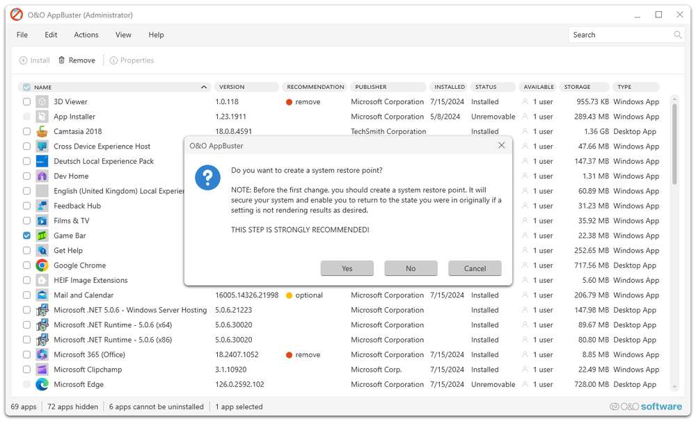Untick the Game Bar checkbox
The width and height of the screenshot is (696, 421).
26,236
